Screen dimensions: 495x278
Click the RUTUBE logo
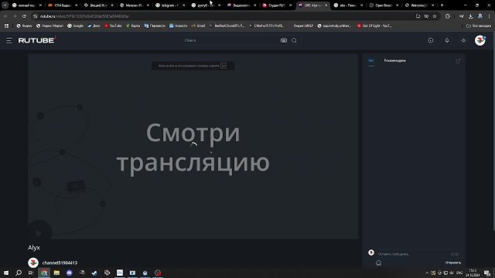(36, 40)
